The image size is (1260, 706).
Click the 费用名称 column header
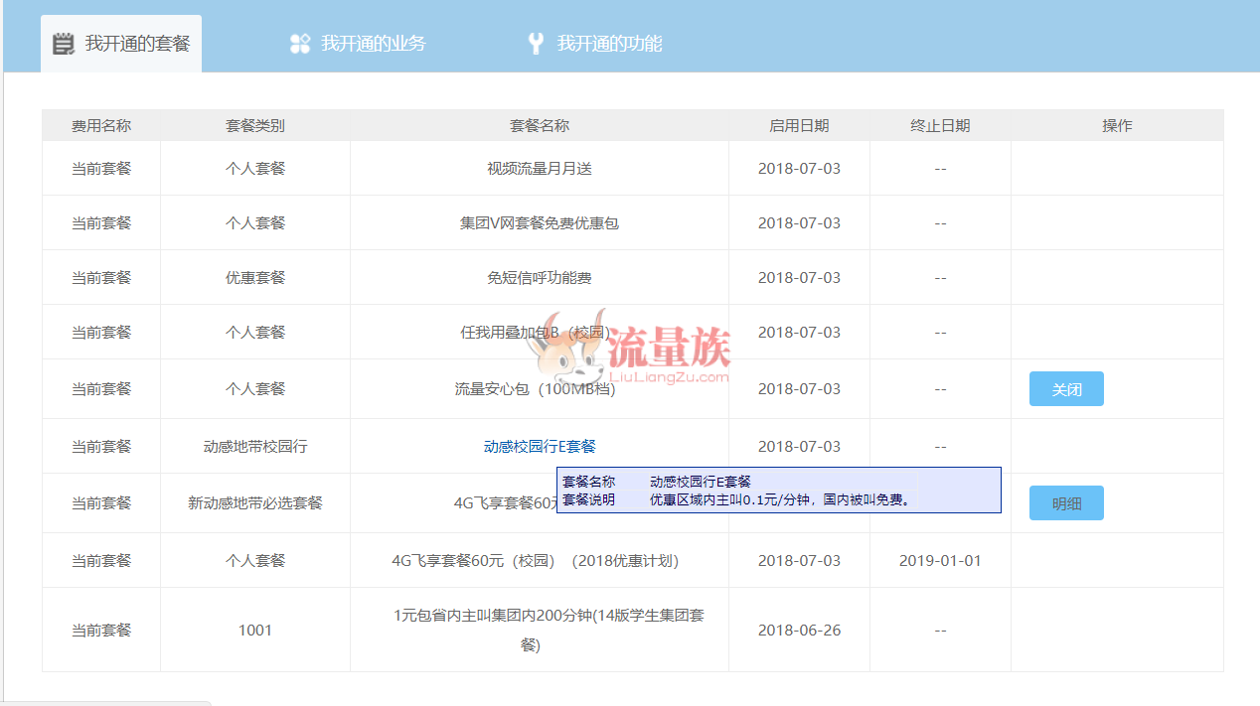click(101, 126)
